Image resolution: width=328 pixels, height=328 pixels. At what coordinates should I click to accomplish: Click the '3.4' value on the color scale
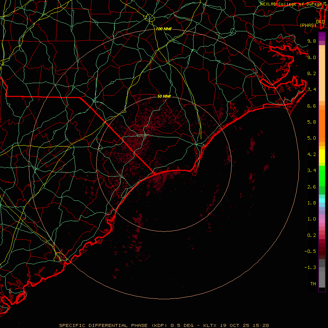point(312,171)
